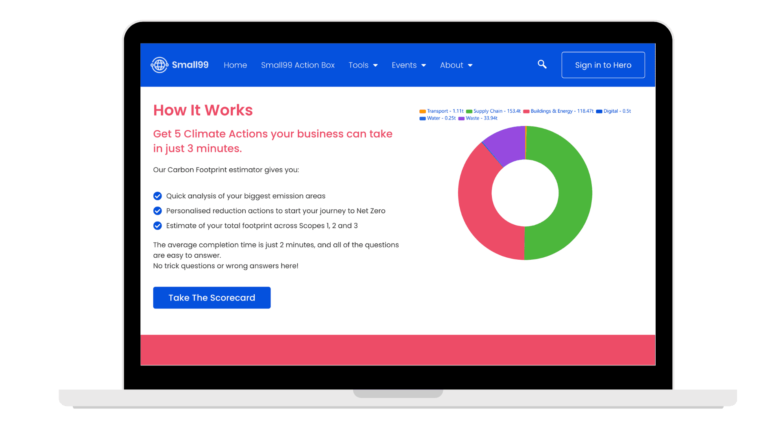
Task: Expand the Tools dropdown menu
Action: 363,64
